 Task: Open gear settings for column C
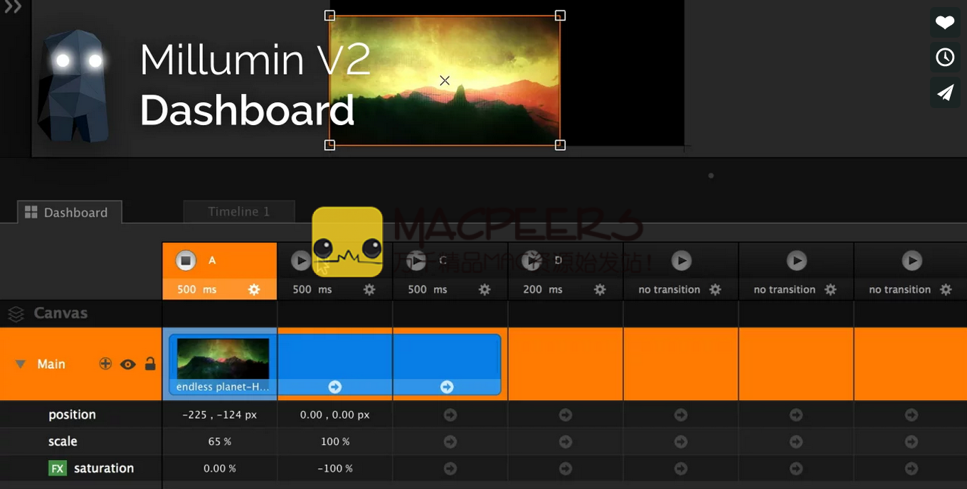pyautogui.click(x=485, y=289)
